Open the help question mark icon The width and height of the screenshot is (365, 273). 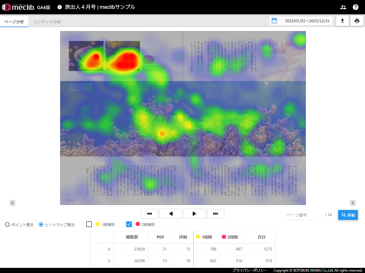[356, 7]
